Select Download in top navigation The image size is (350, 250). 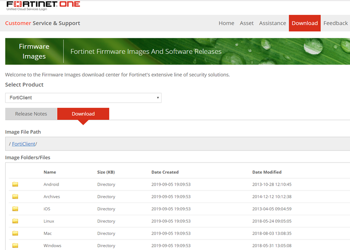click(x=305, y=23)
